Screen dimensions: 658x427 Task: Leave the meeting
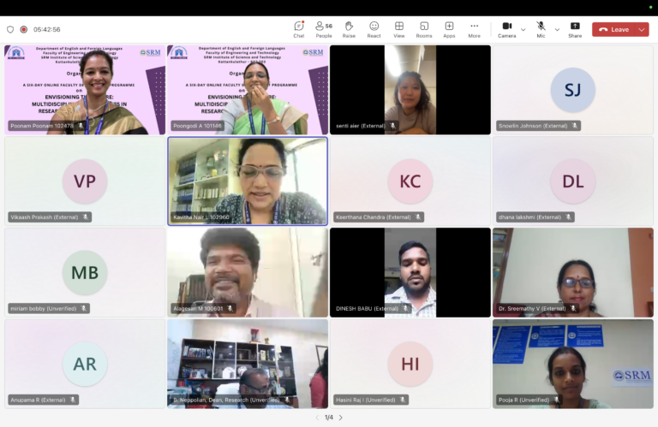pyautogui.click(x=613, y=29)
